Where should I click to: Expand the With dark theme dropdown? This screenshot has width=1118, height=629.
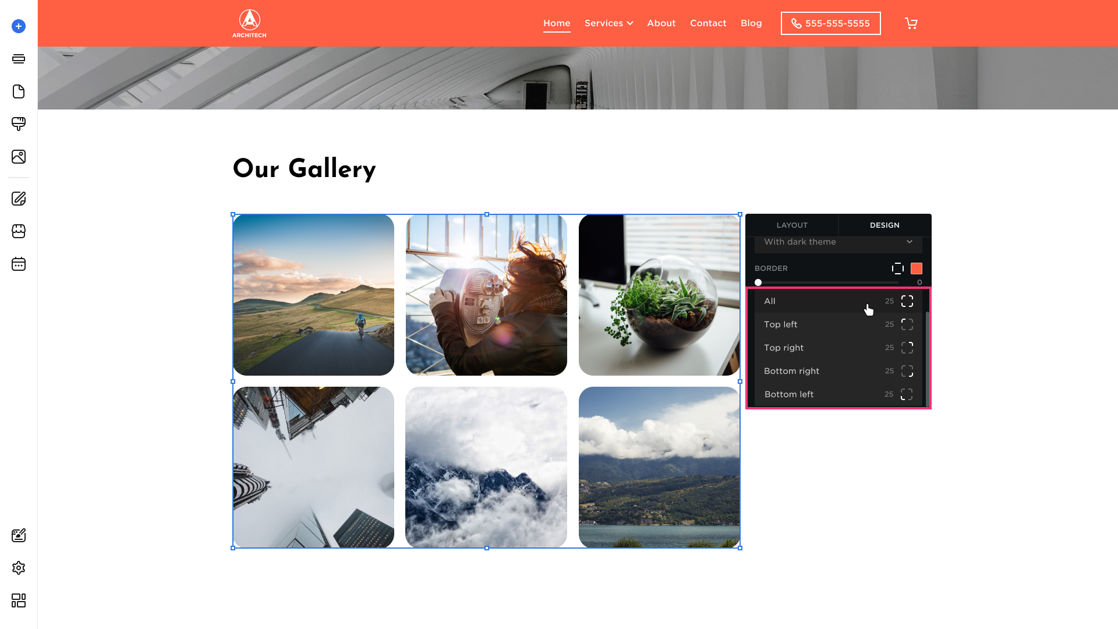pyautogui.click(x=838, y=242)
